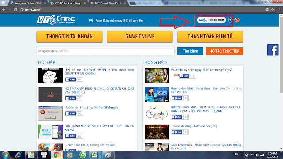Open the Crossfire game thumbnail
Image resolution: width=283 pixels, height=159 pixels.
tap(157, 132)
